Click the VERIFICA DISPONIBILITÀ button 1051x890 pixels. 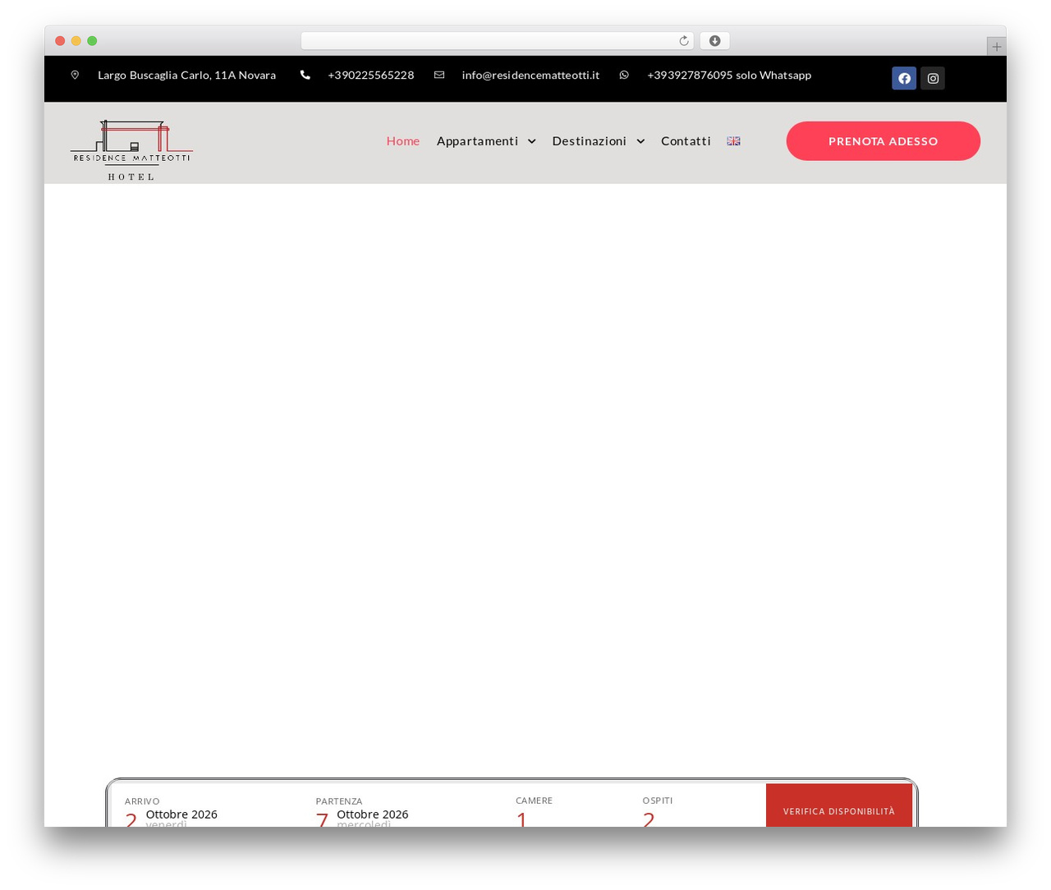(x=839, y=805)
